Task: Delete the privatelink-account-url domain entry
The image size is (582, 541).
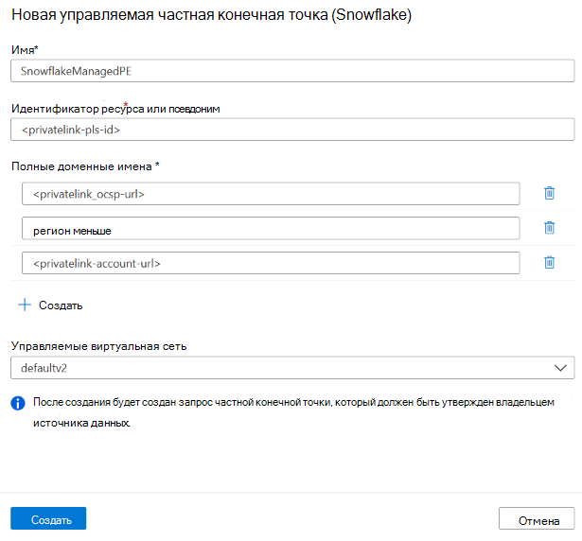Action: [x=549, y=262]
